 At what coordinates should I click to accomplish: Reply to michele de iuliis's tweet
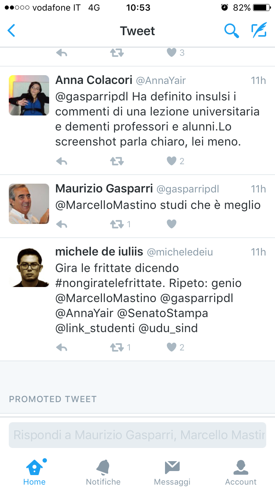click(62, 347)
